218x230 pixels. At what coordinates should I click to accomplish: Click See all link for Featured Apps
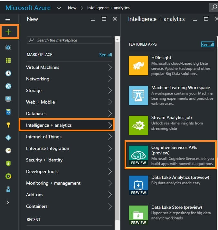pyautogui.click(x=207, y=44)
